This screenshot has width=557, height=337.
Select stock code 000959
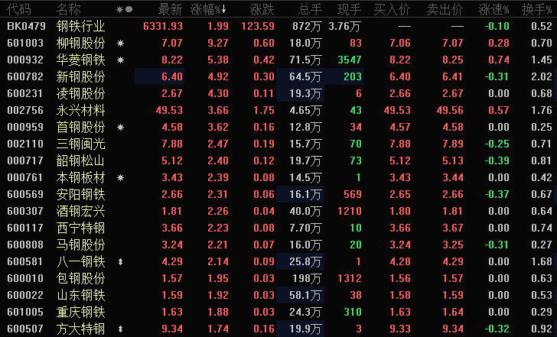[25, 127]
